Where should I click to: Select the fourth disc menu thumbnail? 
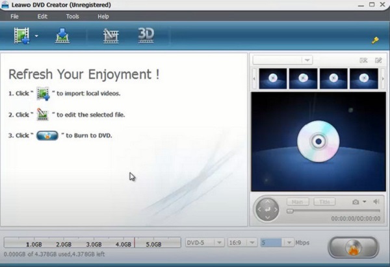pos(364,78)
